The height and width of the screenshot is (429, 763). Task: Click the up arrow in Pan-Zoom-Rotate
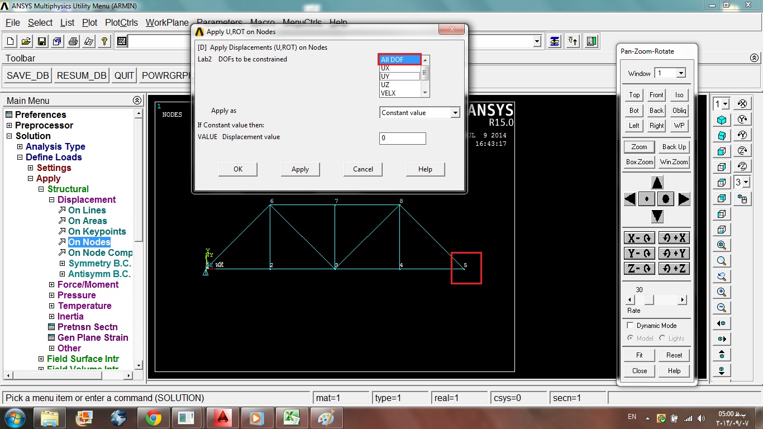[x=657, y=183]
